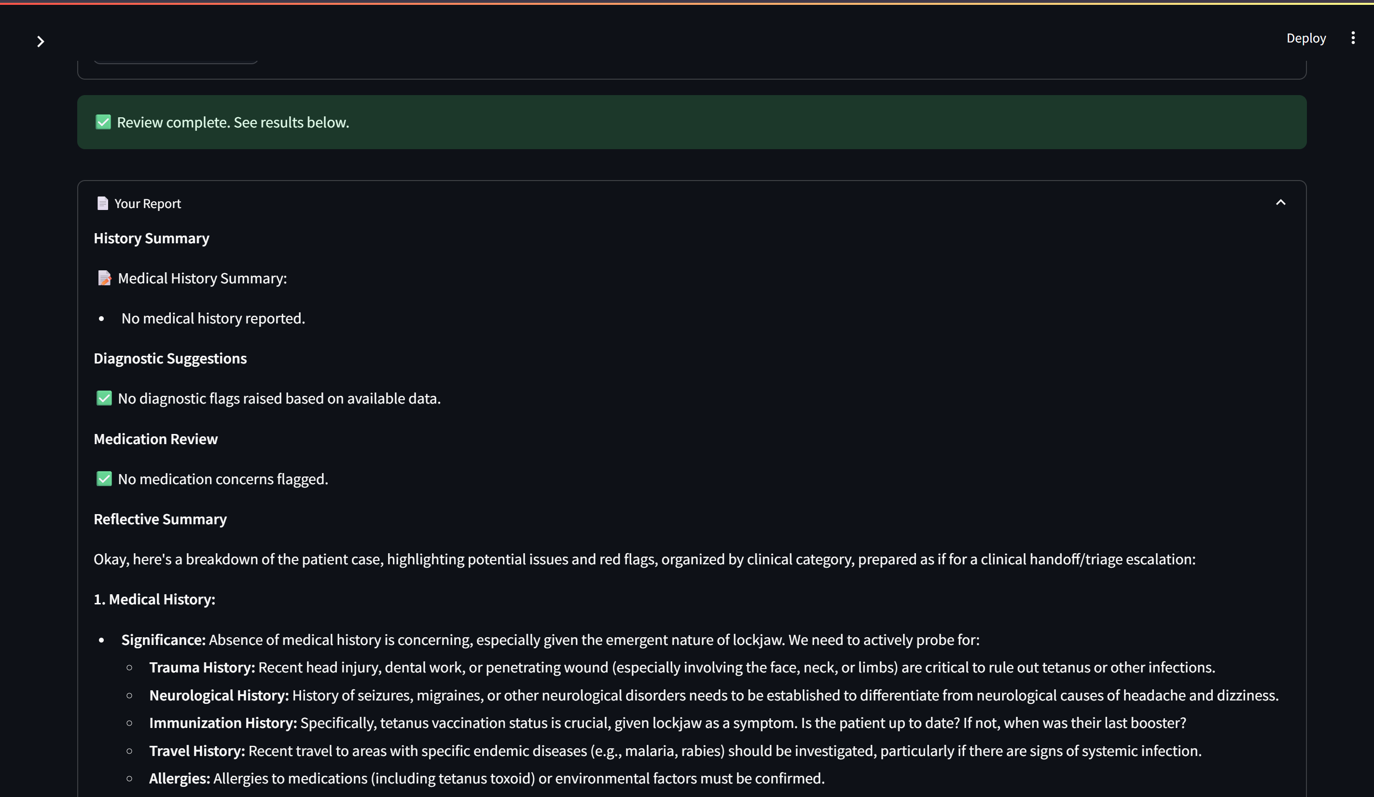
Task: Click the green check icon in Review complete banner
Action: (x=103, y=122)
